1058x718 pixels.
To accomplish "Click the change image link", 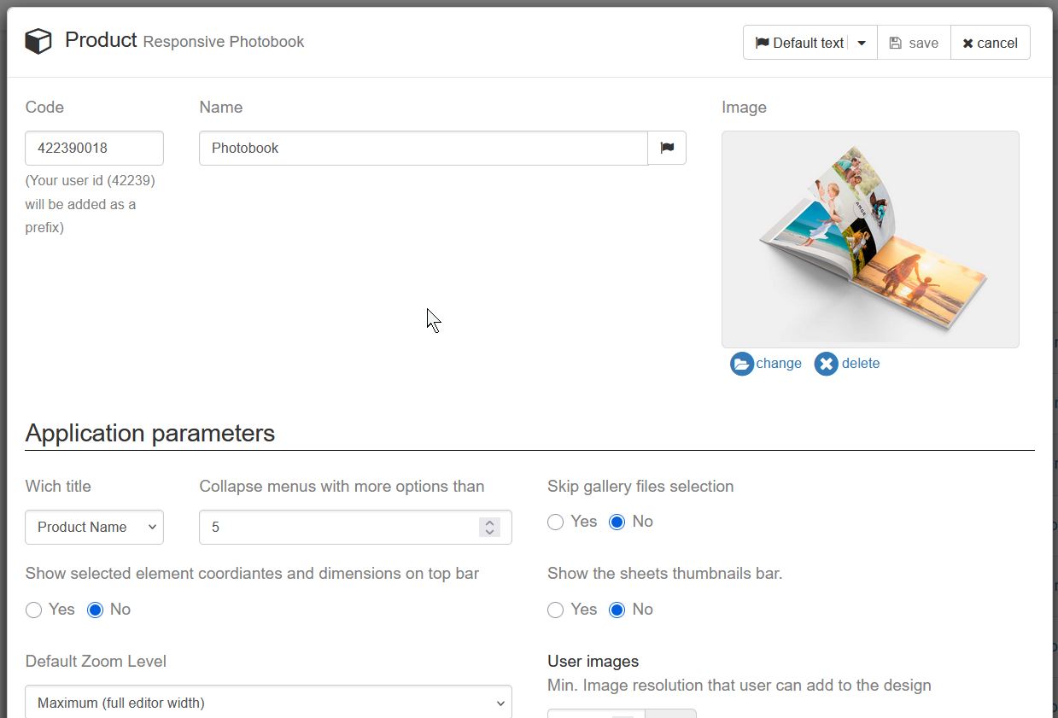I will (779, 363).
